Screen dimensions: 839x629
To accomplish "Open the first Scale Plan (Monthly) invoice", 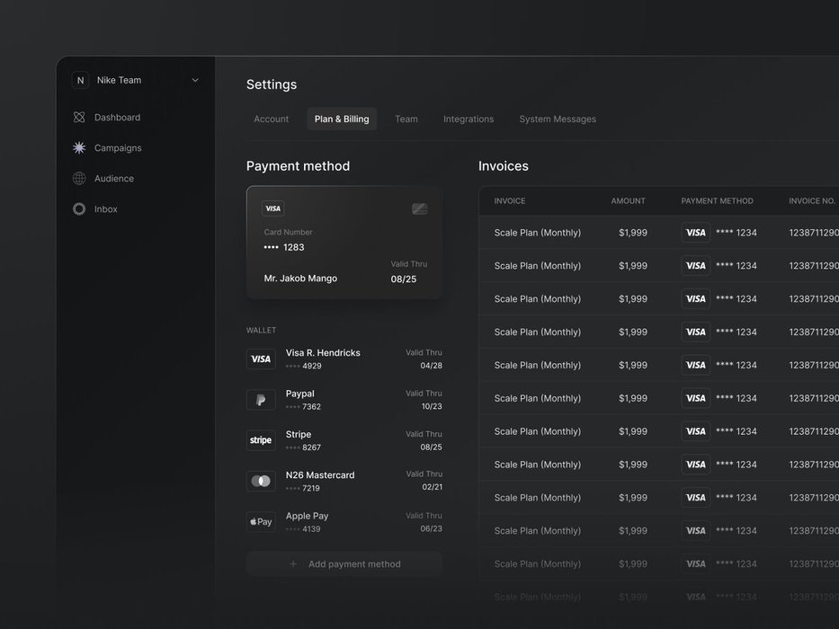I will [538, 233].
